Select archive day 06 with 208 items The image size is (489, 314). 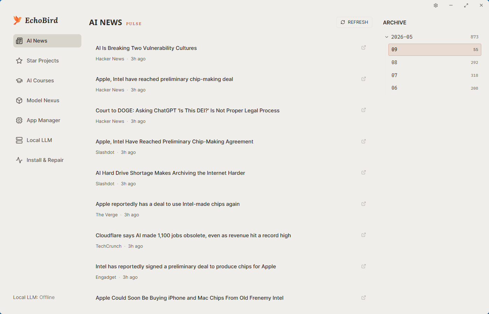point(435,88)
